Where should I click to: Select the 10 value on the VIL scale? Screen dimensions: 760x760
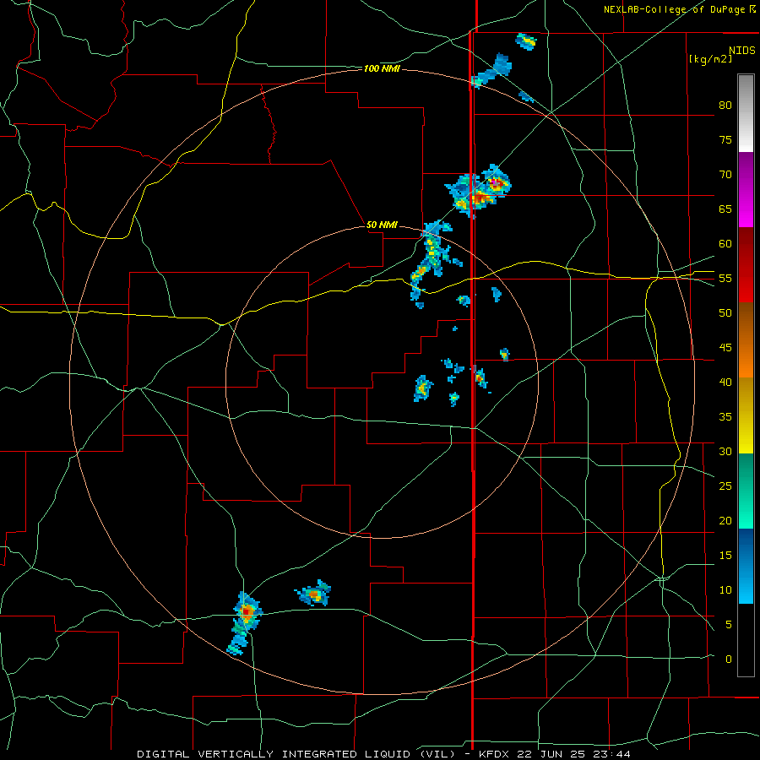click(x=725, y=590)
